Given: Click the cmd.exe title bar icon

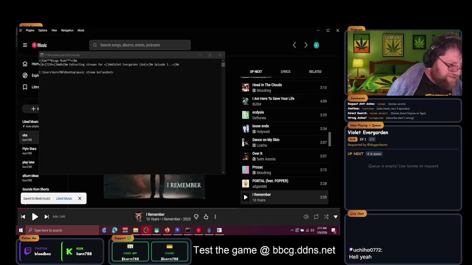Looking at the screenshot, I should (42, 55).
